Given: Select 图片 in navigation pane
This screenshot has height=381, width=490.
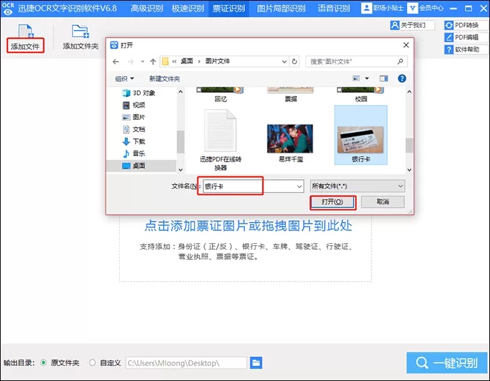Looking at the screenshot, I should tap(134, 117).
